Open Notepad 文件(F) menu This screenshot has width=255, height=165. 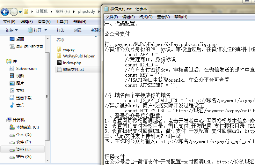pos(112,17)
